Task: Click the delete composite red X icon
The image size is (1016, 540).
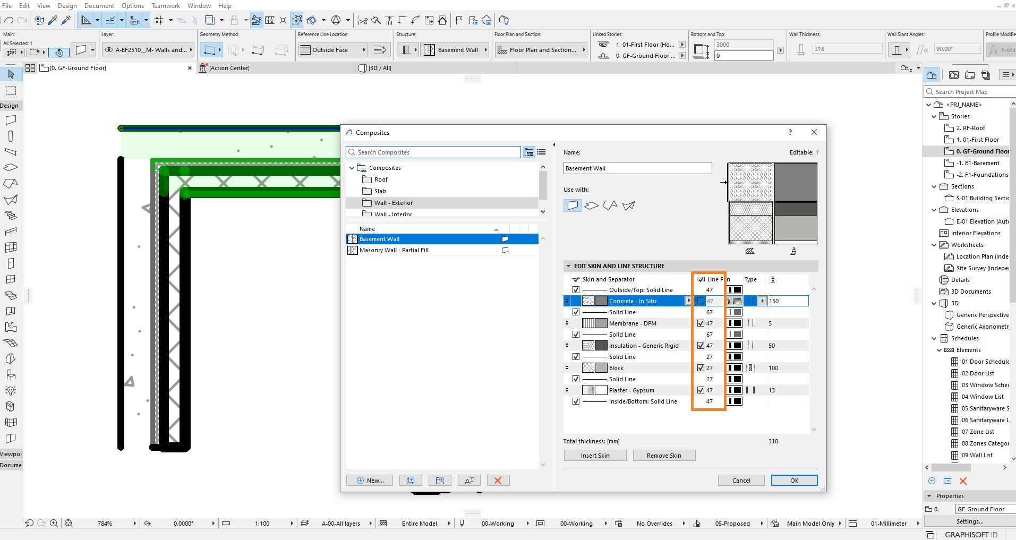Action: click(x=498, y=481)
